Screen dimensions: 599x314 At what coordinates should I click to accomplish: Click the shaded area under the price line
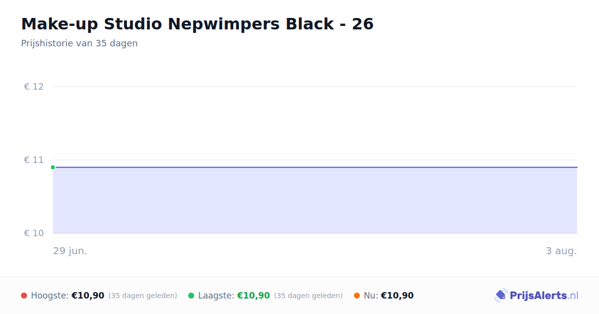(x=315, y=200)
